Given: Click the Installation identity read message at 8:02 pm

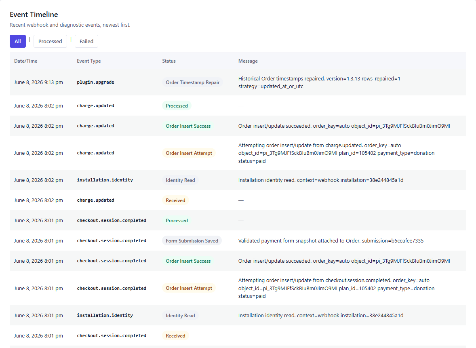Looking at the screenshot, I should 321,180.
